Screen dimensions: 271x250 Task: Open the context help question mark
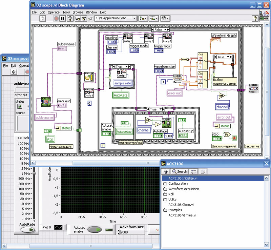pos(255,19)
